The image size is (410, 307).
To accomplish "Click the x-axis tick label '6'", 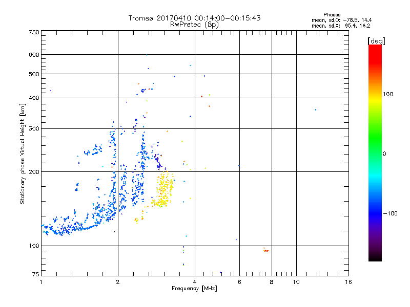I will click(x=239, y=282).
